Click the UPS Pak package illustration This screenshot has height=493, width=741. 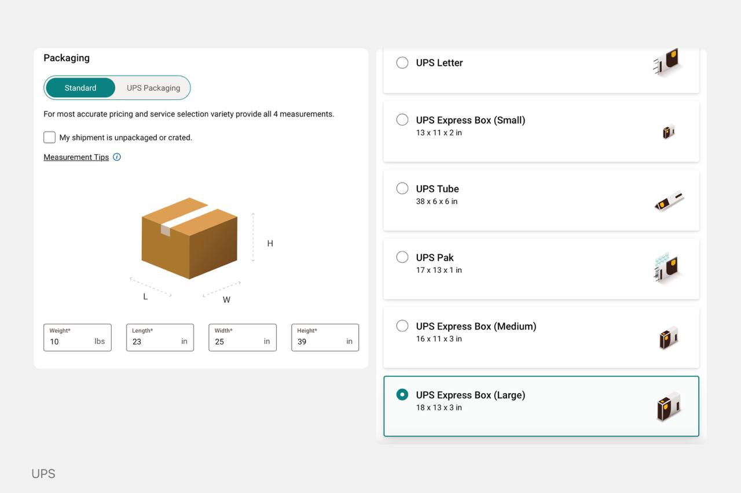click(668, 268)
